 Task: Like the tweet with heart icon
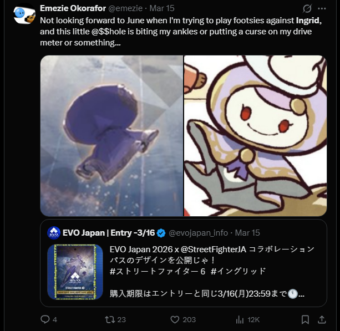click(175, 319)
